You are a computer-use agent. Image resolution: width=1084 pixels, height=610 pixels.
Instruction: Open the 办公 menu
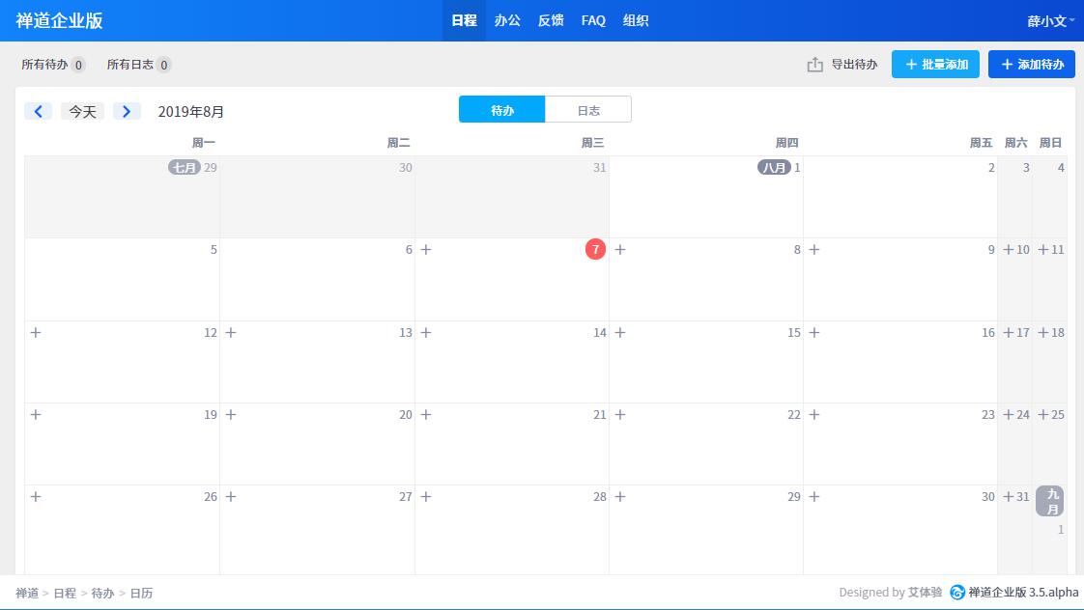coord(507,20)
